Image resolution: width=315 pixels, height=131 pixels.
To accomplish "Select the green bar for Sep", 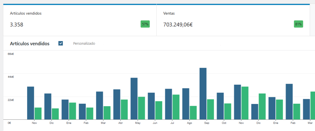I will coord(210,109).
